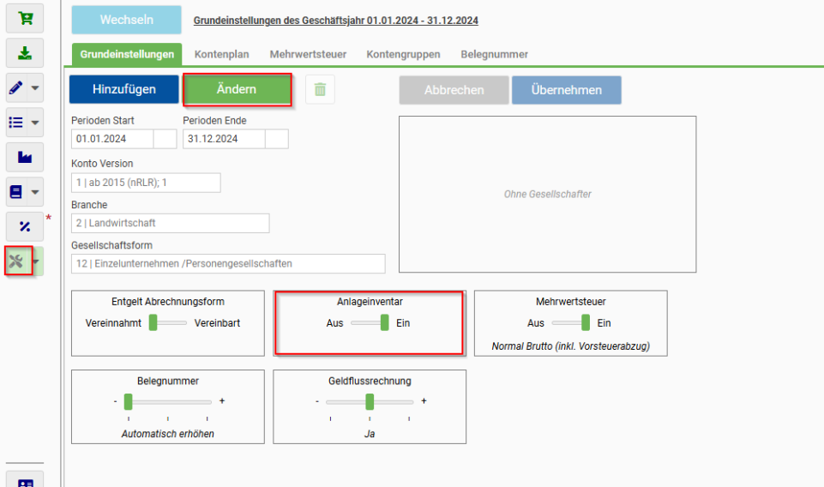The height and width of the screenshot is (487, 824).
Task: Click the ID card sidebar icon at the bottom
Action: point(25,481)
